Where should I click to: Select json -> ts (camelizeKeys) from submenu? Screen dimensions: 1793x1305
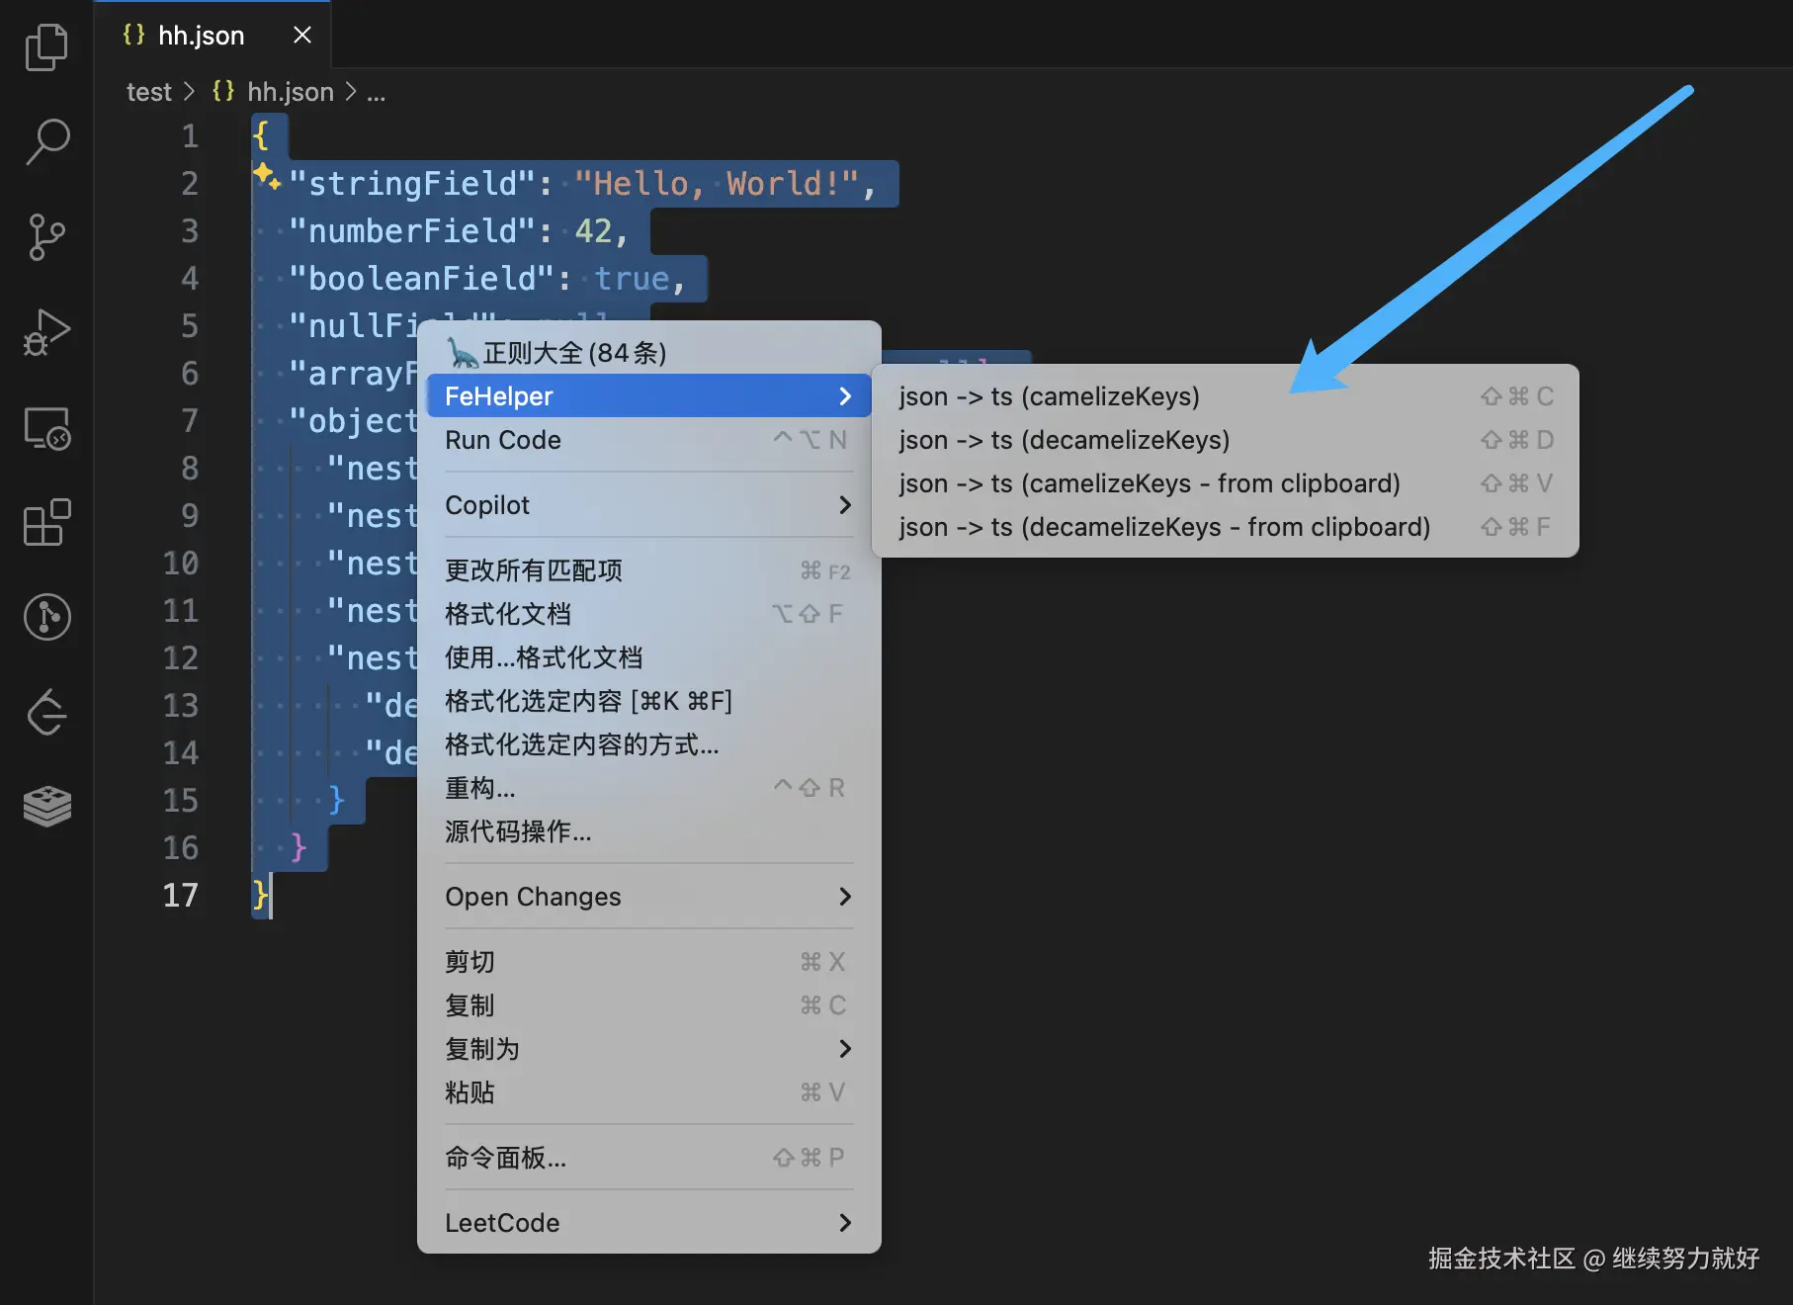click(x=1049, y=396)
